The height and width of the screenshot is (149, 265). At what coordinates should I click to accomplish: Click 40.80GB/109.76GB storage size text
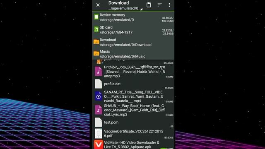point(168,19)
